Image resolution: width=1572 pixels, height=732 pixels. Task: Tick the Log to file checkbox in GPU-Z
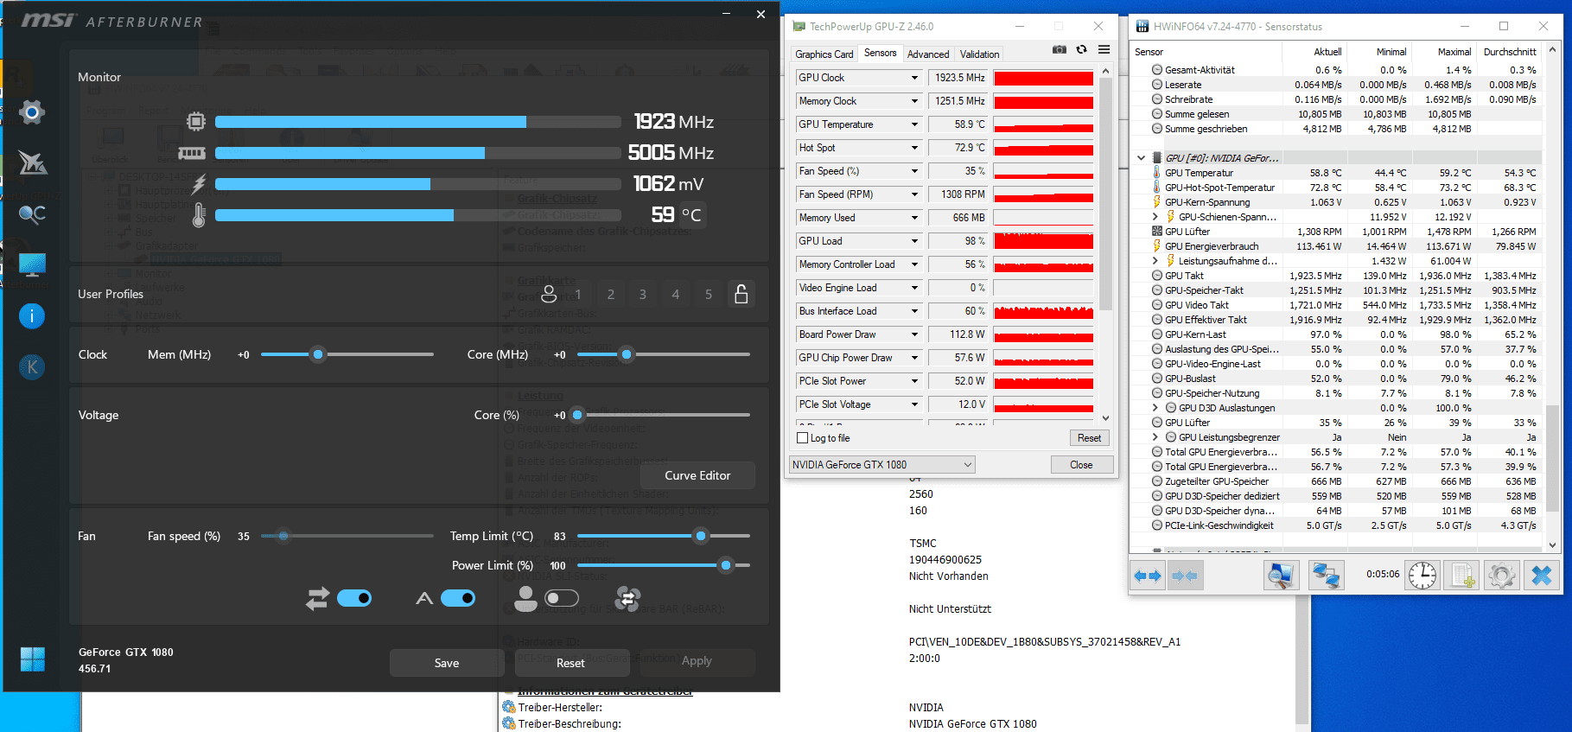point(802,438)
